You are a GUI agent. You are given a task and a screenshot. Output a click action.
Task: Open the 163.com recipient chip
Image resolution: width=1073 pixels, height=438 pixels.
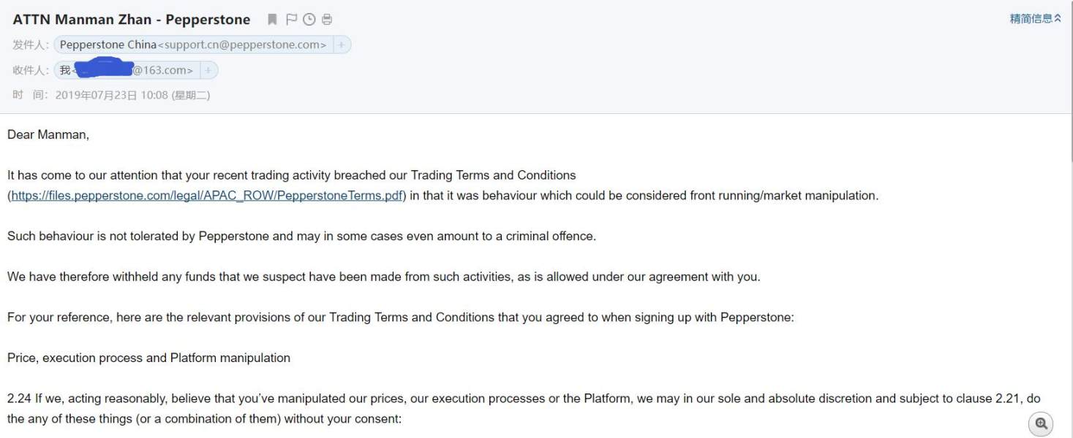127,71
